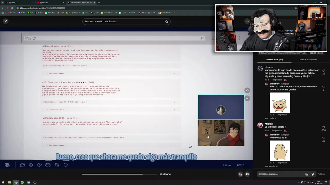The width and height of the screenshot is (330, 185).
Task: Open the smiling dog sticker image
Action: coord(280,103)
